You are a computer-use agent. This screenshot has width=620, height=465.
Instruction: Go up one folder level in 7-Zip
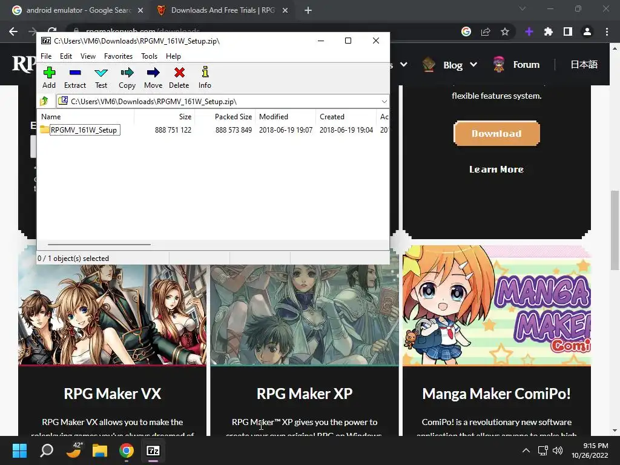44,101
